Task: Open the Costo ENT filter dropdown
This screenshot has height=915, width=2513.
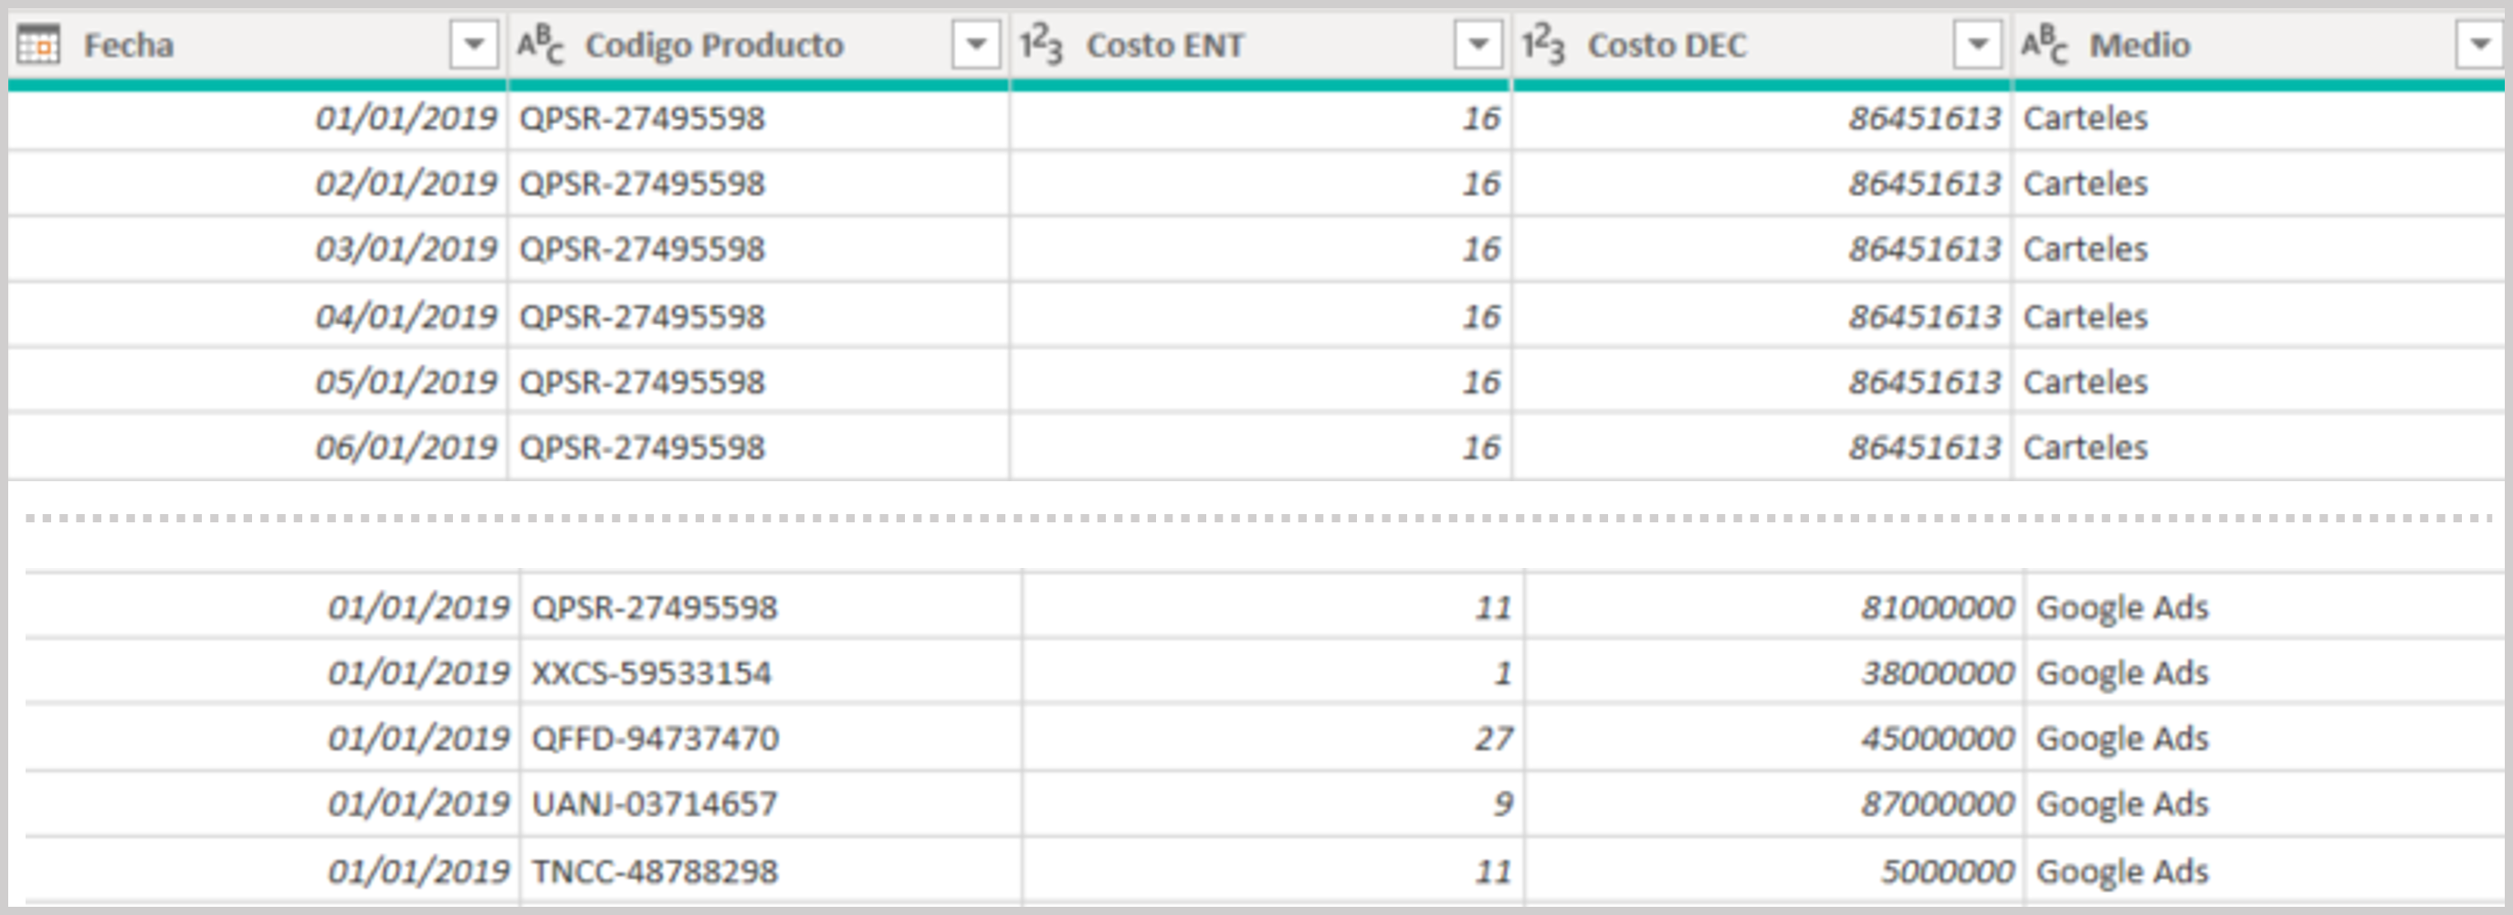Action: 1477,45
